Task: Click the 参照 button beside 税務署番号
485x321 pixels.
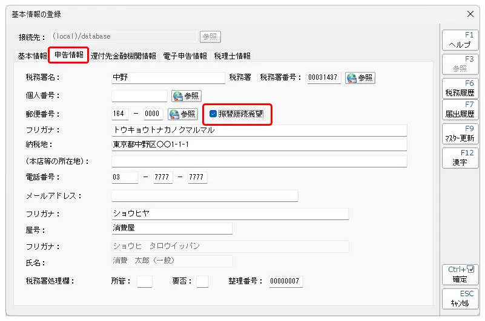Action: [x=360, y=78]
